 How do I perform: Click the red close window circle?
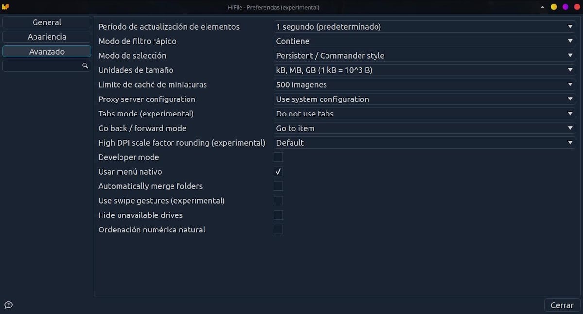577,7
